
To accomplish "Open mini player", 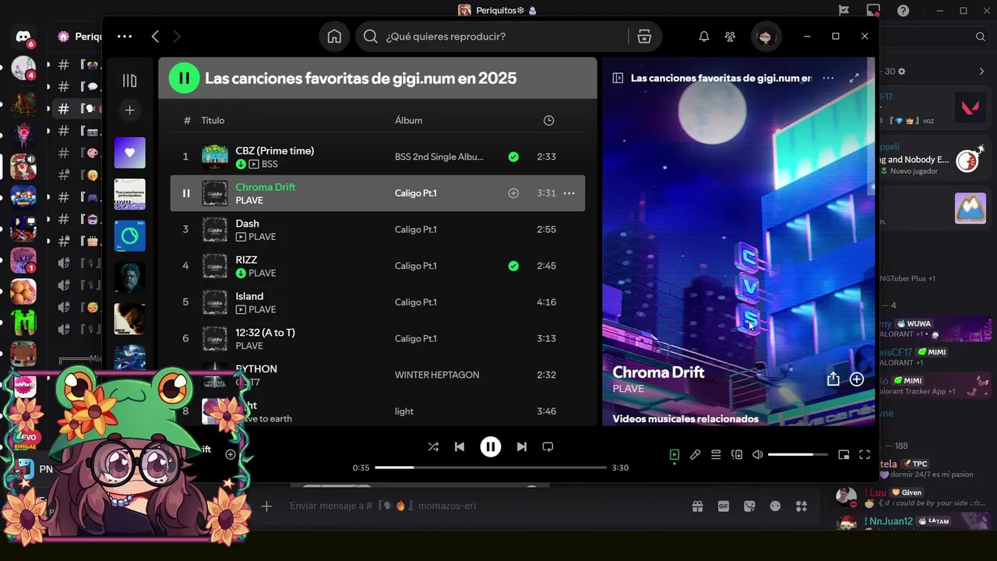I will (x=844, y=454).
